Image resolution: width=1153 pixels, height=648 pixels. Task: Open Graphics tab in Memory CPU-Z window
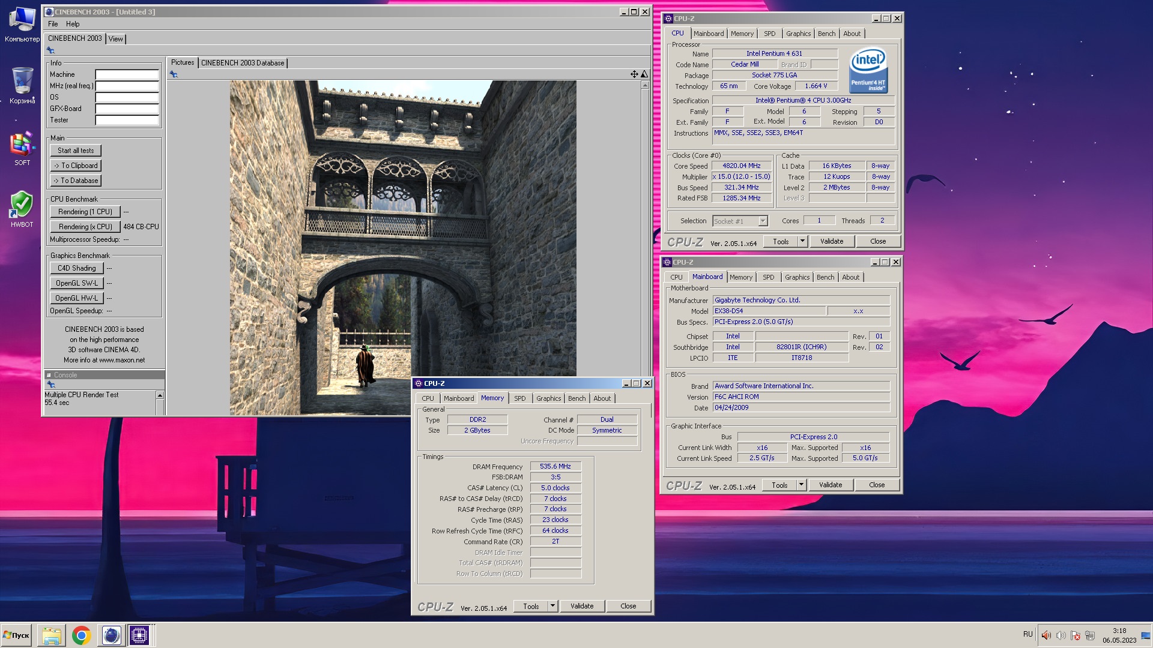[549, 398]
